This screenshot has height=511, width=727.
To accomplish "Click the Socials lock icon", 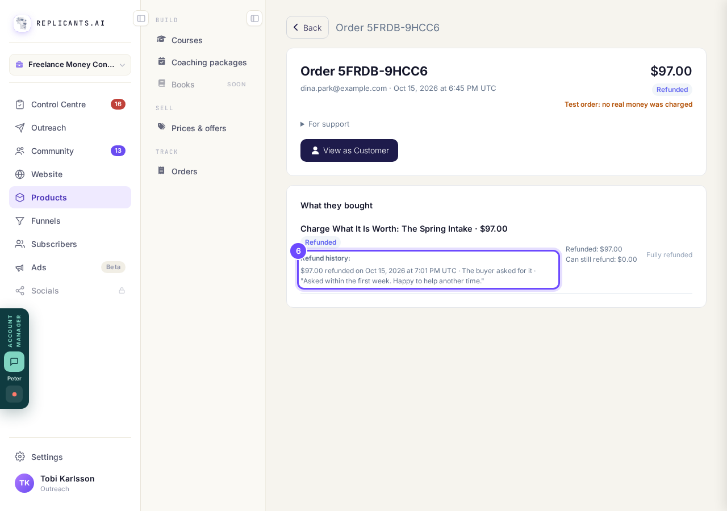I will click(x=122, y=291).
